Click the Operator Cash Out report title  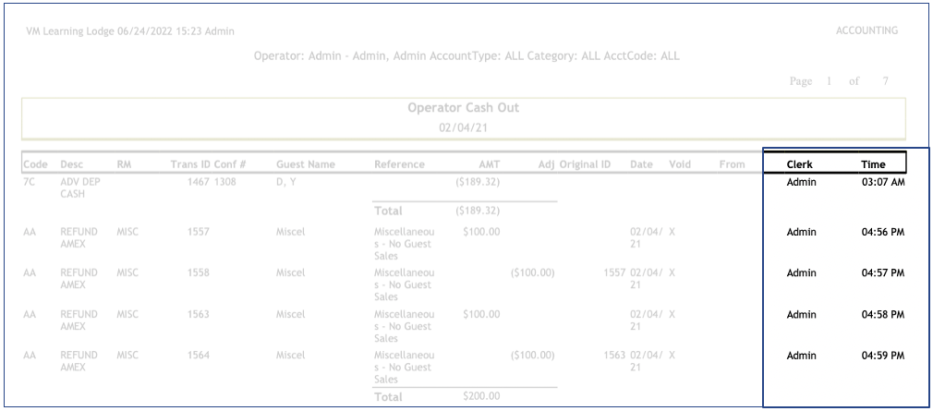463,108
